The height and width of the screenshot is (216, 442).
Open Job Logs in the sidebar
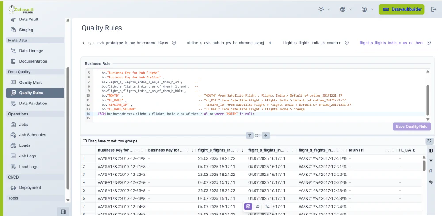pos(35,156)
